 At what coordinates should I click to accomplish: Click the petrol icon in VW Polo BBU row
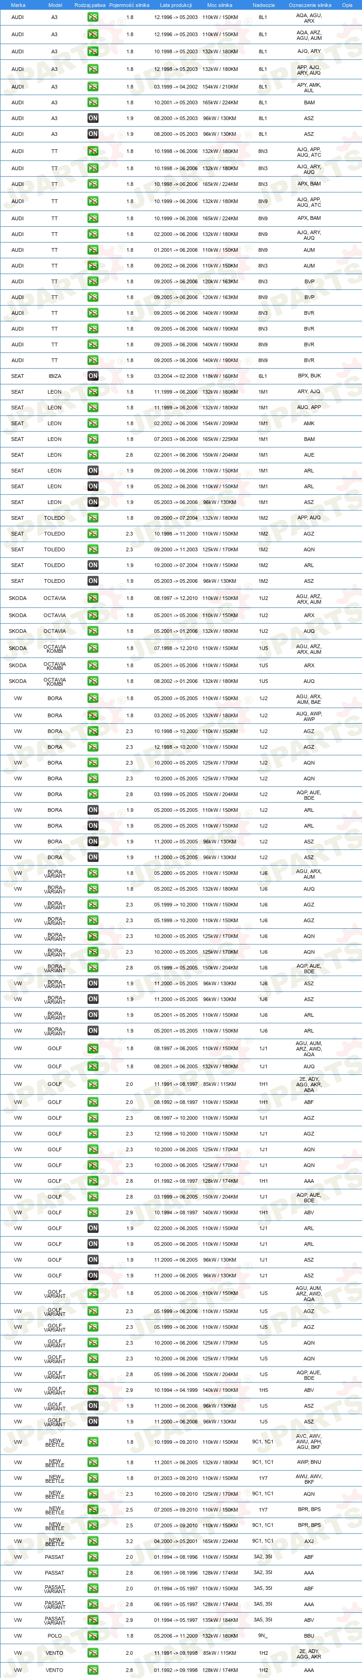[93, 1636]
